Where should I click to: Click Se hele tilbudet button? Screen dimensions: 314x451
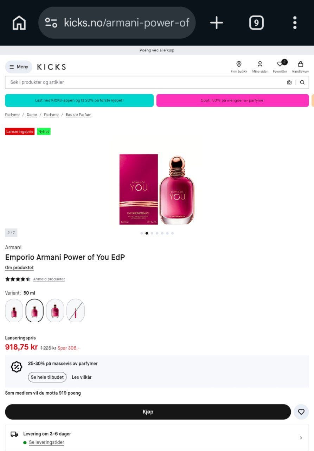(x=47, y=377)
